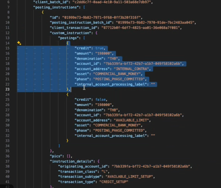Click the "L" value on line 39
The image size is (221, 188).
105,172
